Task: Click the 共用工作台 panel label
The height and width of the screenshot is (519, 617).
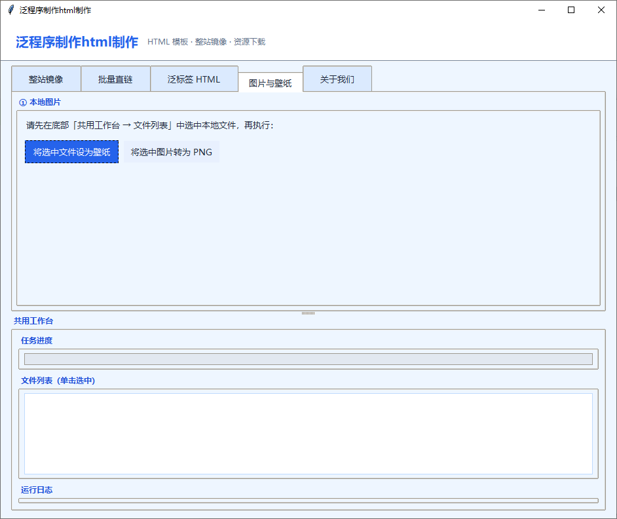Action: [33, 321]
